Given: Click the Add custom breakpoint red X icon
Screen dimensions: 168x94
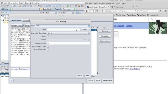Looking at the screenshot, I should [79, 6].
